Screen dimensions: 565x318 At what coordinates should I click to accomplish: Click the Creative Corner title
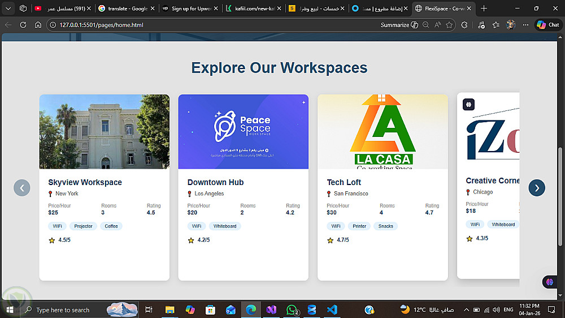tap(493, 181)
